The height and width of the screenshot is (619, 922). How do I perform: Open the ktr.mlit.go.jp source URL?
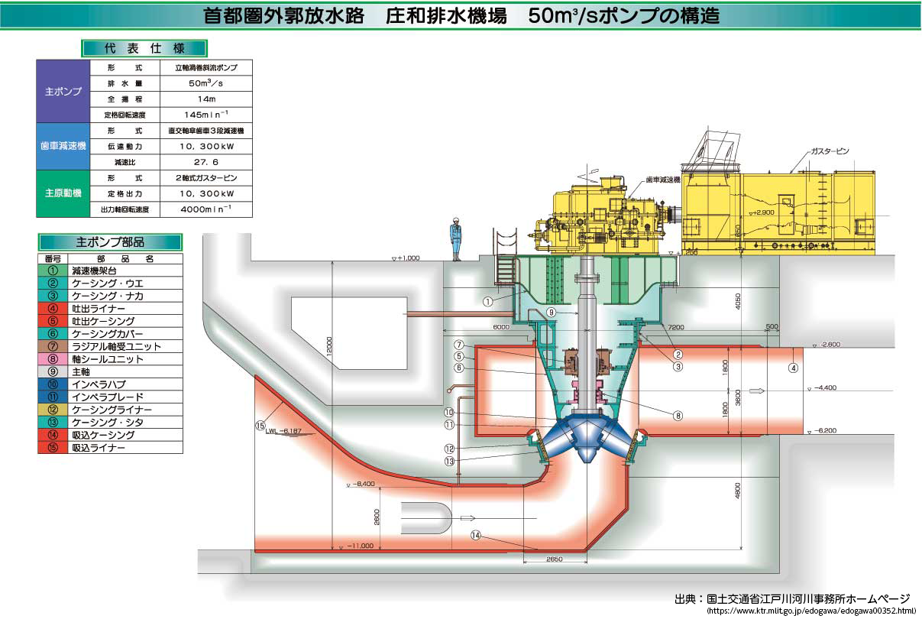pyautogui.click(x=811, y=611)
